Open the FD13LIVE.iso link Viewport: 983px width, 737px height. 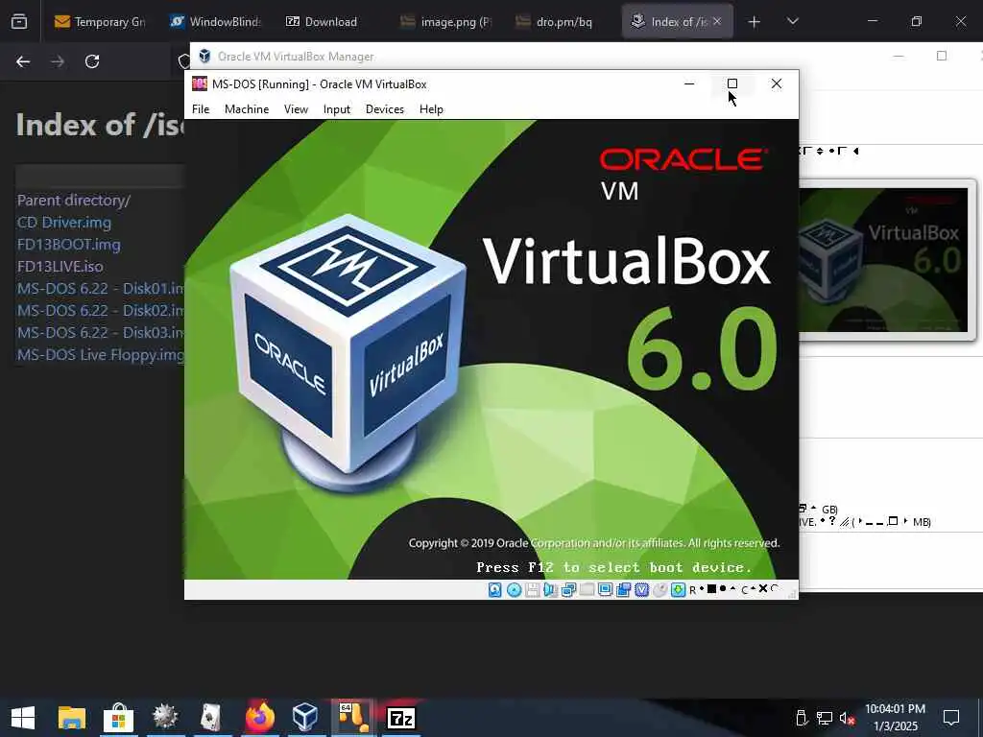point(60,267)
